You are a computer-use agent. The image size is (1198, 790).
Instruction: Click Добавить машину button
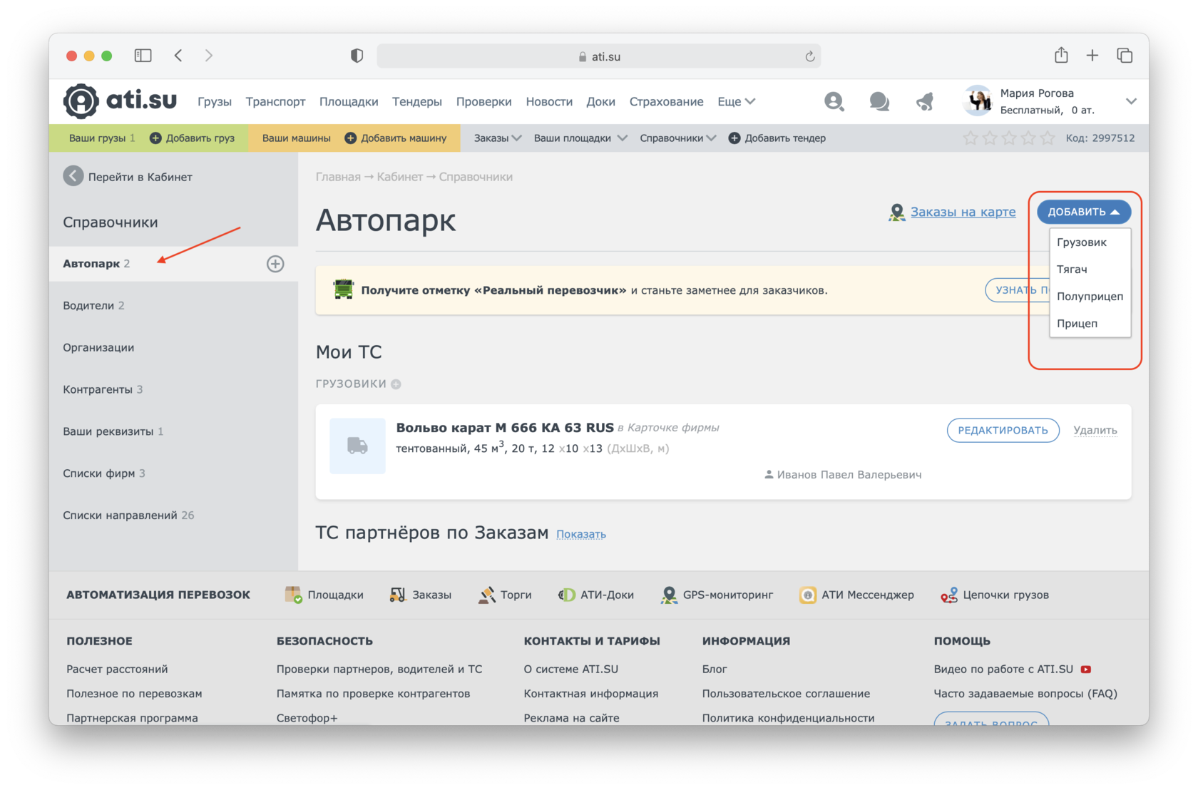pyautogui.click(x=396, y=138)
